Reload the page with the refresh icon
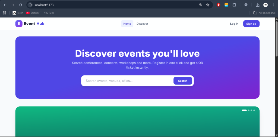 coord(21,5)
